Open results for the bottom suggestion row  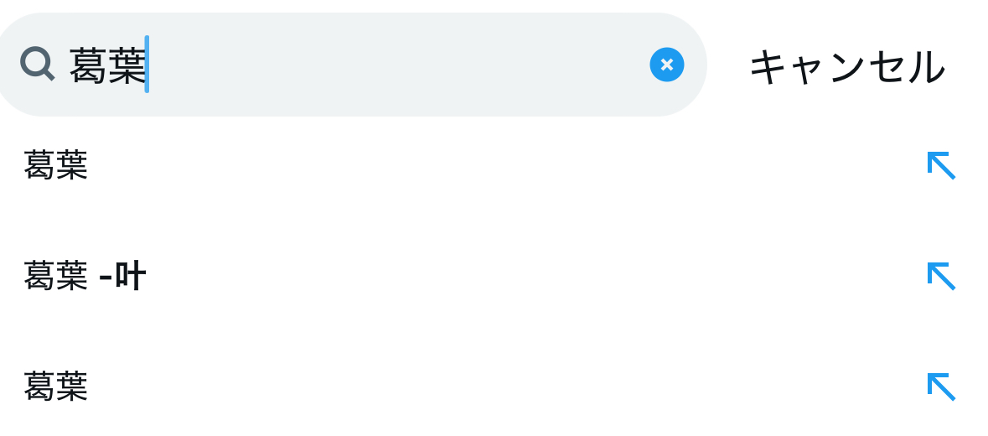[x=419, y=387]
